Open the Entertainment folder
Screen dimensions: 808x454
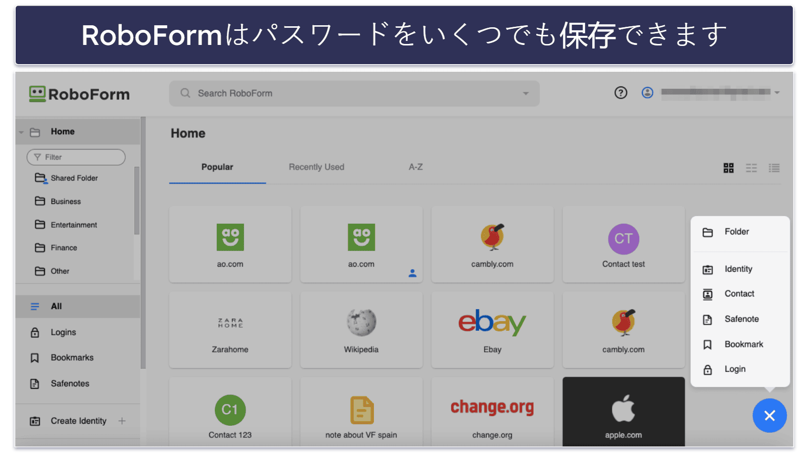[x=74, y=225]
